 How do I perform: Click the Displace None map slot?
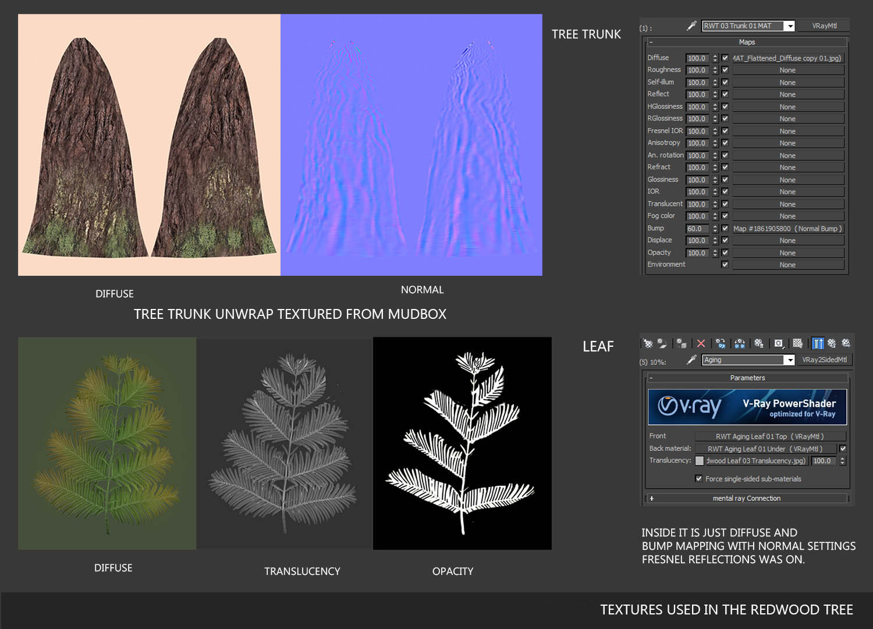click(787, 240)
